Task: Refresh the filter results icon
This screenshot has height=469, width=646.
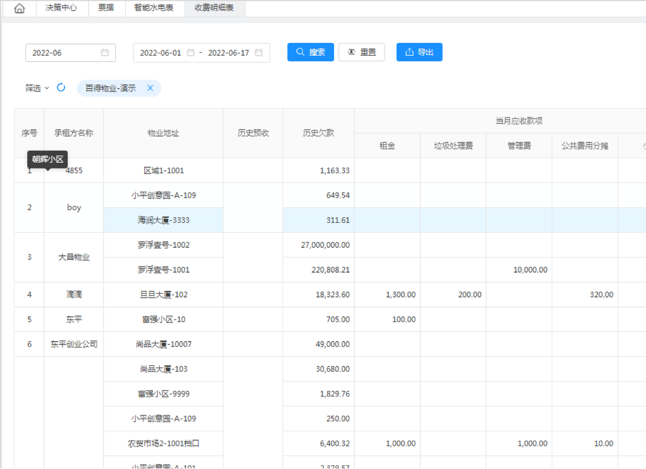Action: pyautogui.click(x=61, y=87)
